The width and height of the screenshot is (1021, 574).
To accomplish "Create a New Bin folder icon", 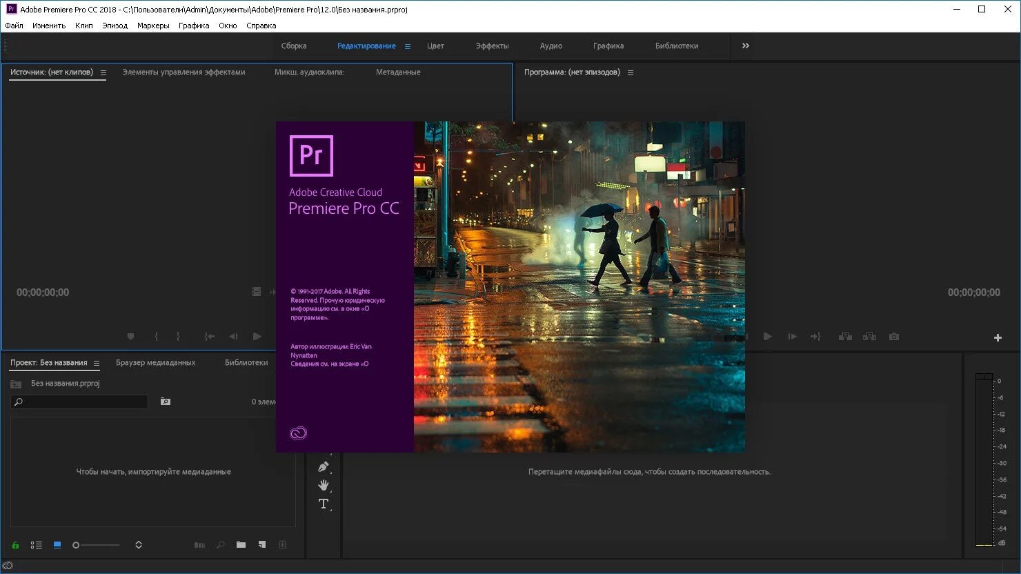I will tap(241, 545).
